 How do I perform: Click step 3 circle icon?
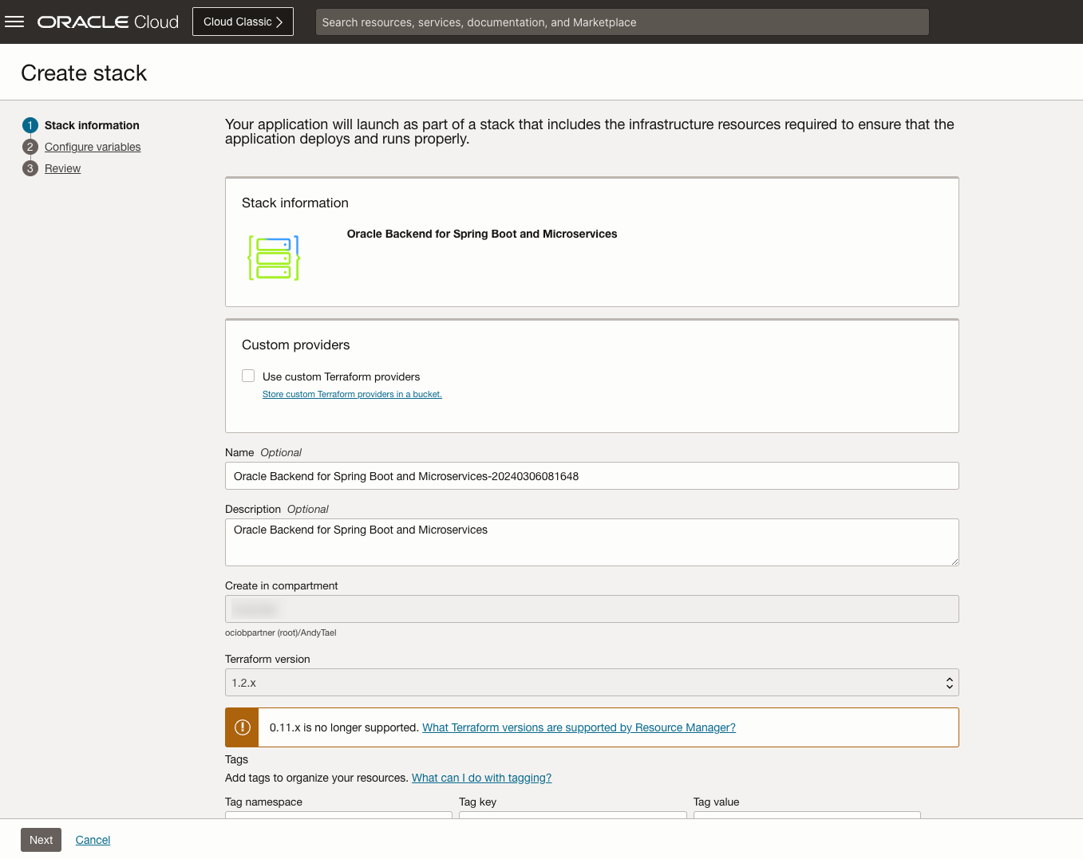(x=30, y=168)
